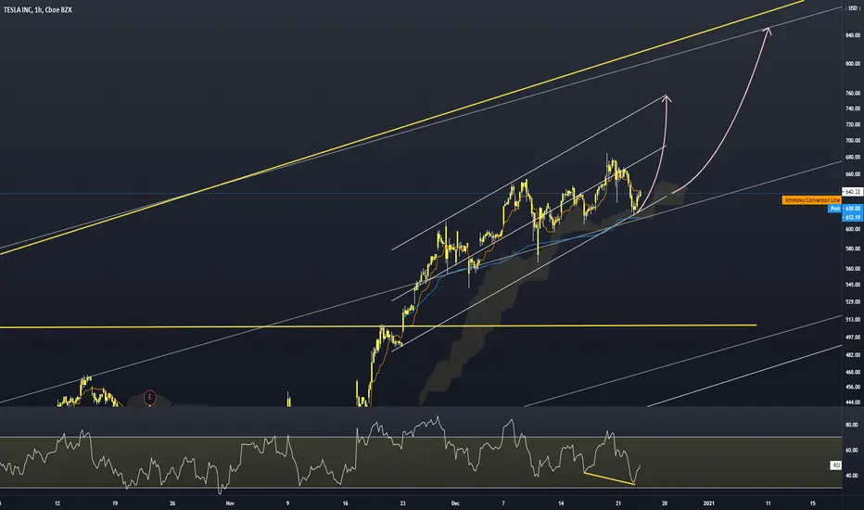Image resolution: width=864 pixels, height=510 pixels.
Task: Click the 482.00 price axis value
Action: (x=853, y=355)
